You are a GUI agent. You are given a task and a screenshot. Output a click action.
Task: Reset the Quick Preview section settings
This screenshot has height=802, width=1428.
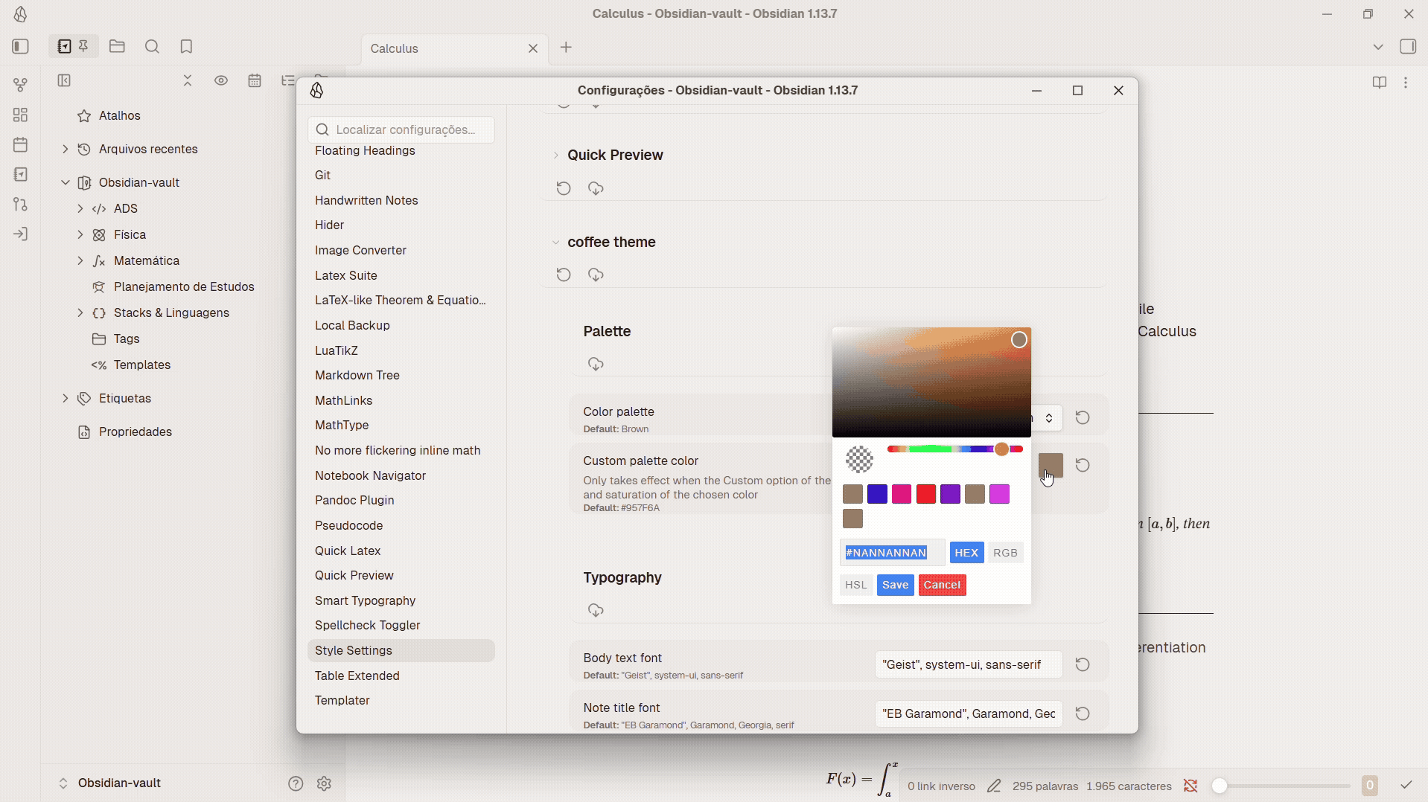pyautogui.click(x=564, y=188)
